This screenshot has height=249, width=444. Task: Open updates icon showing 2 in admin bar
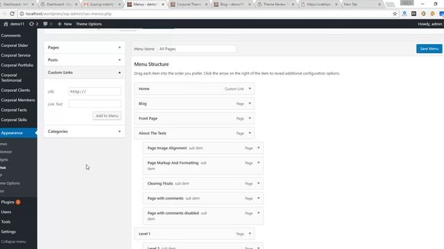pos(31,24)
